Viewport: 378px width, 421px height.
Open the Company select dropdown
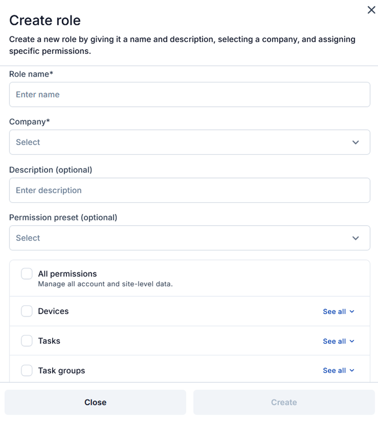189,142
